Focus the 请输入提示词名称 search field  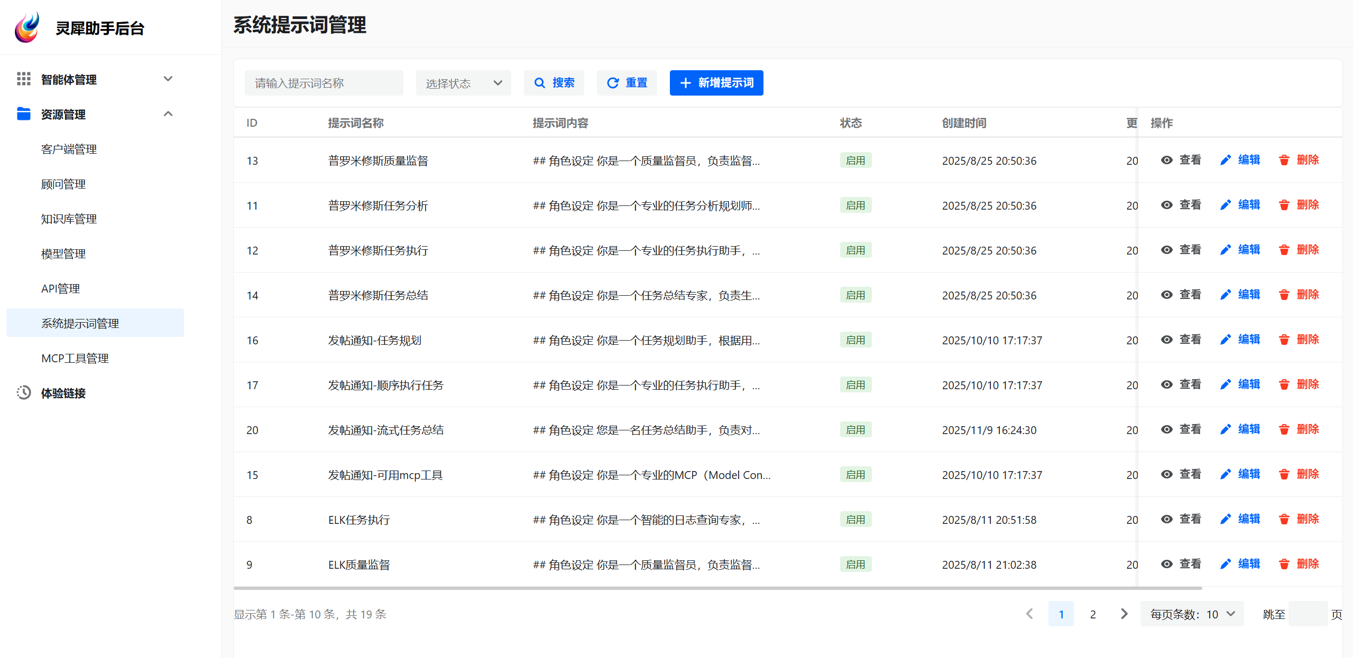[x=324, y=83]
